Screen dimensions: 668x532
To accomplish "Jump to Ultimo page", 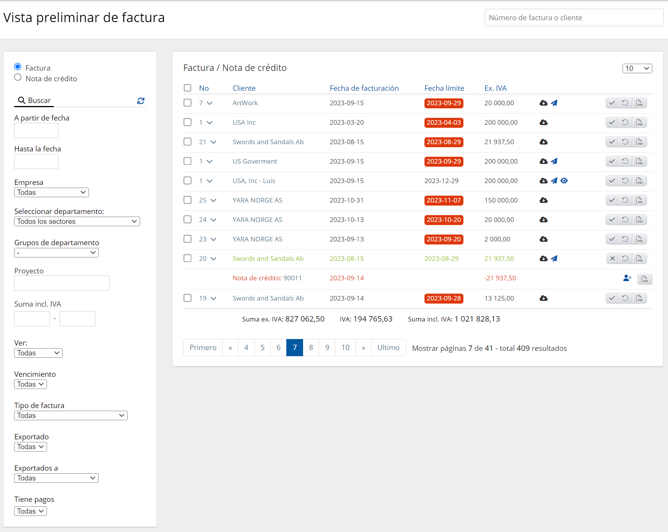I will 388,347.
